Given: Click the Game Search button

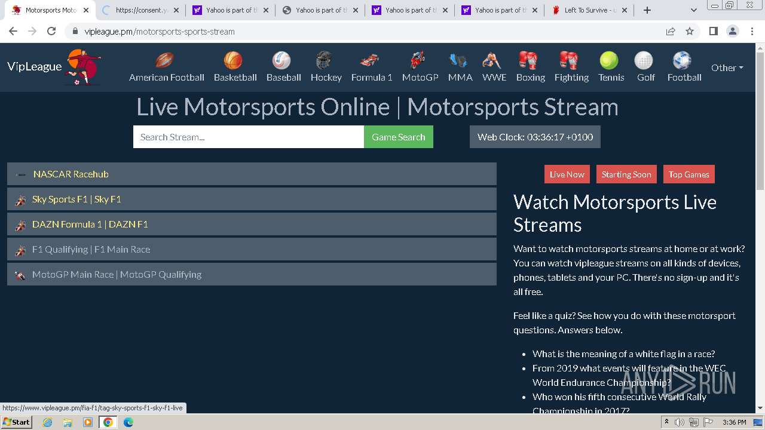Looking at the screenshot, I should click(x=399, y=137).
